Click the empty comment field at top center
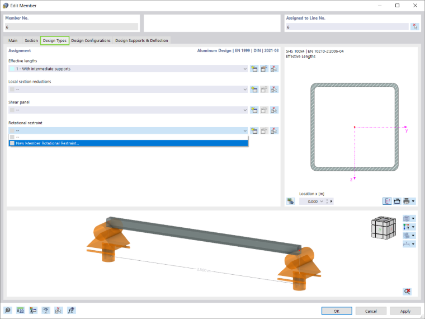This screenshot has width=425, height=319. [212, 24]
